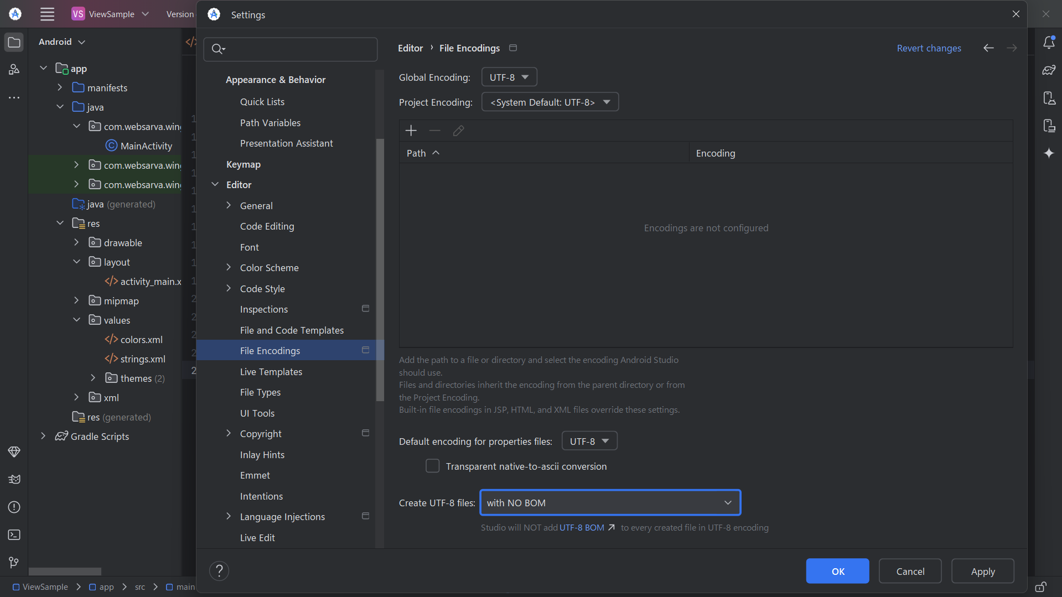Click the Revert changes link
Viewport: 1062px width, 597px height.
929,48
